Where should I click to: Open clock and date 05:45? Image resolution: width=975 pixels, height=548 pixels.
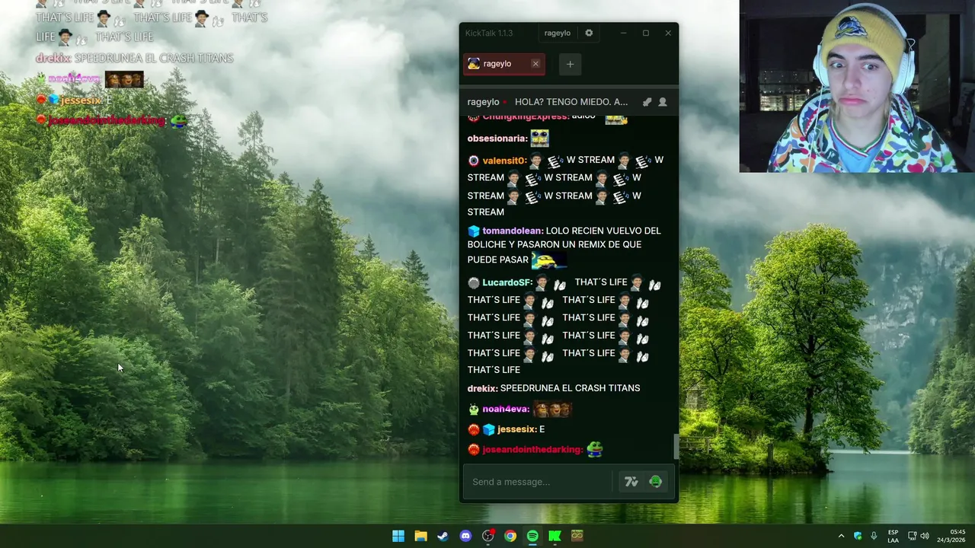[x=951, y=536]
